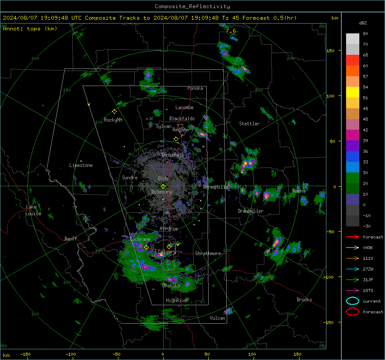Click the 04DK track label in legend
Viewport: 385px width, 360px height.
point(368,248)
